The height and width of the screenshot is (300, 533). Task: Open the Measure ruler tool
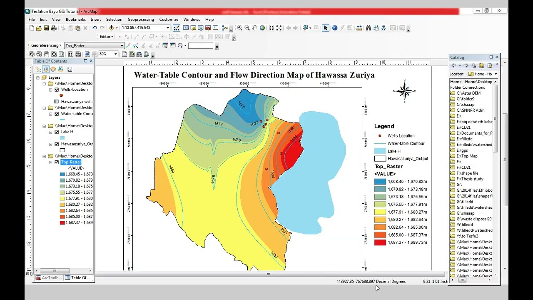pos(359,28)
